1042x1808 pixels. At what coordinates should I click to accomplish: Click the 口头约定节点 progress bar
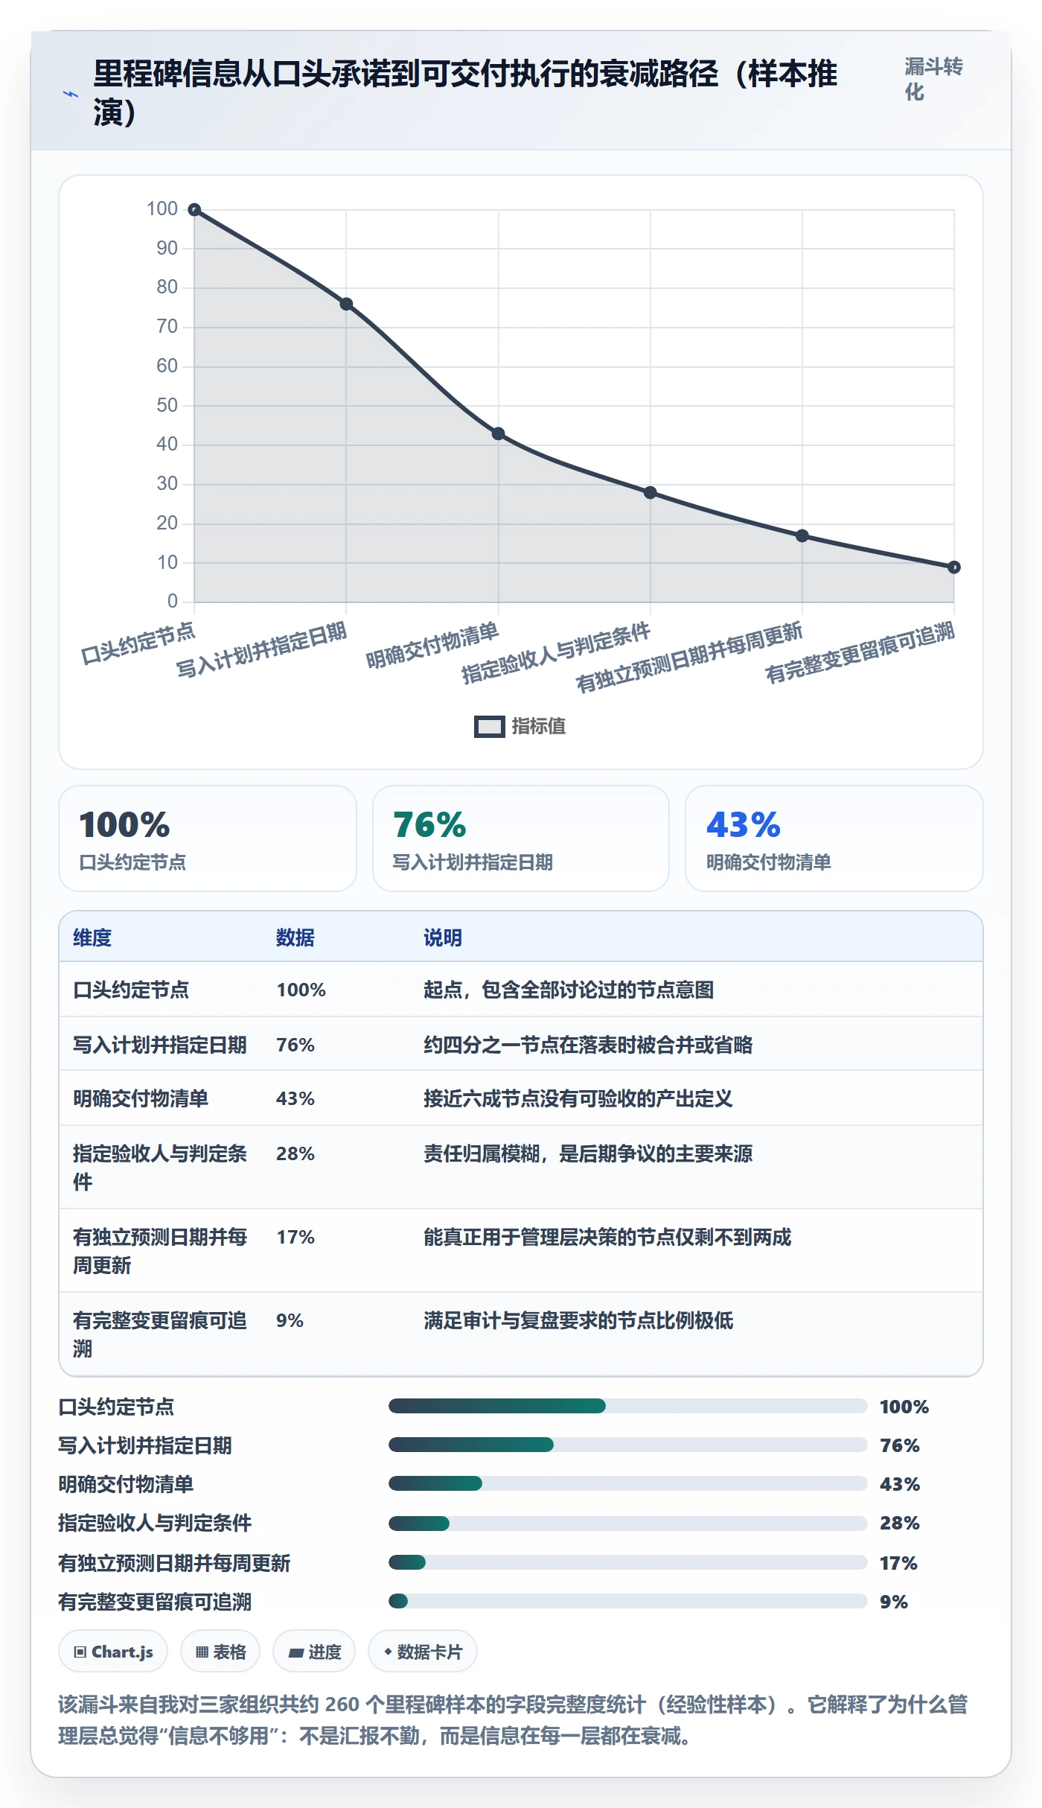pos(627,1406)
